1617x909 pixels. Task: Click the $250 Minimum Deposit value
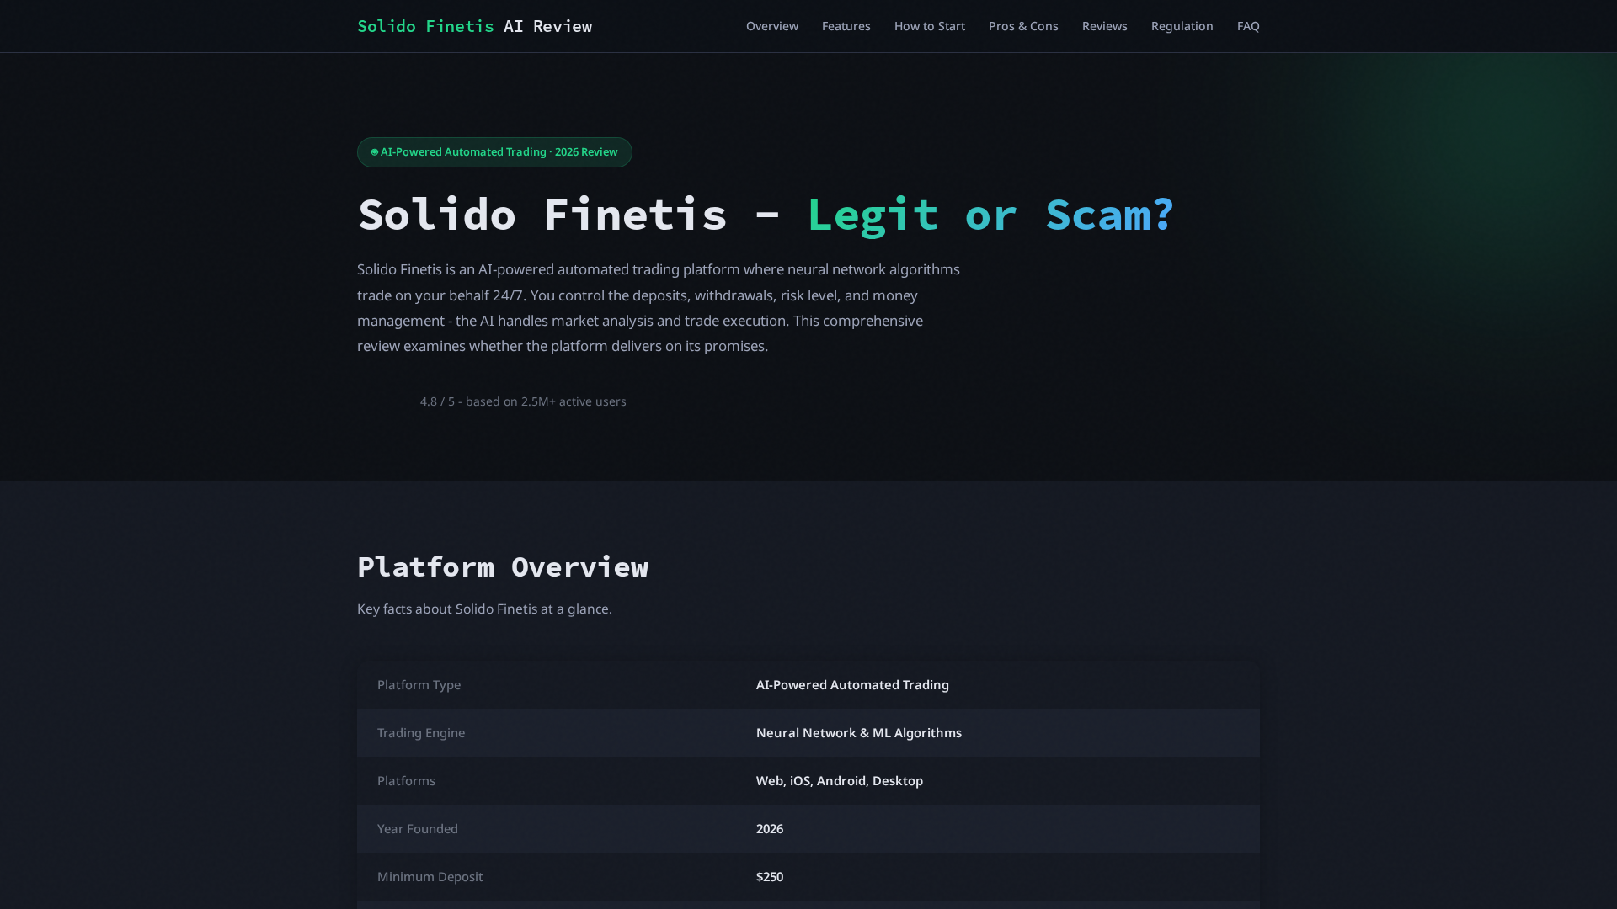pos(769,876)
